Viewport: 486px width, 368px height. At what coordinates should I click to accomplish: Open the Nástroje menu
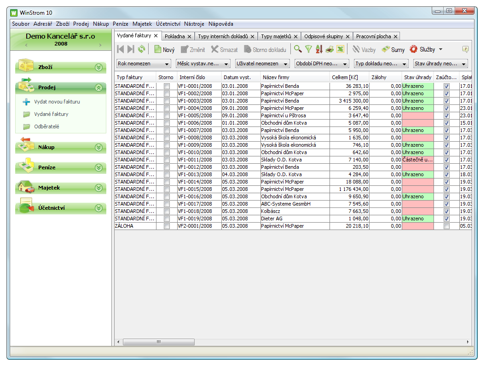pyautogui.click(x=194, y=24)
